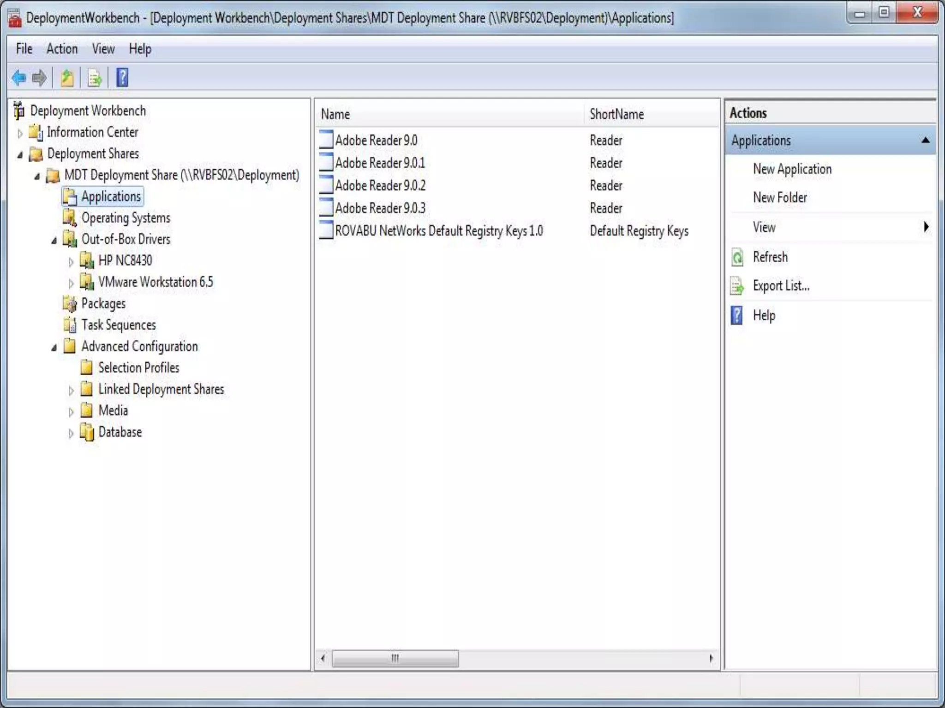Sort list by the Name column header

(450, 114)
